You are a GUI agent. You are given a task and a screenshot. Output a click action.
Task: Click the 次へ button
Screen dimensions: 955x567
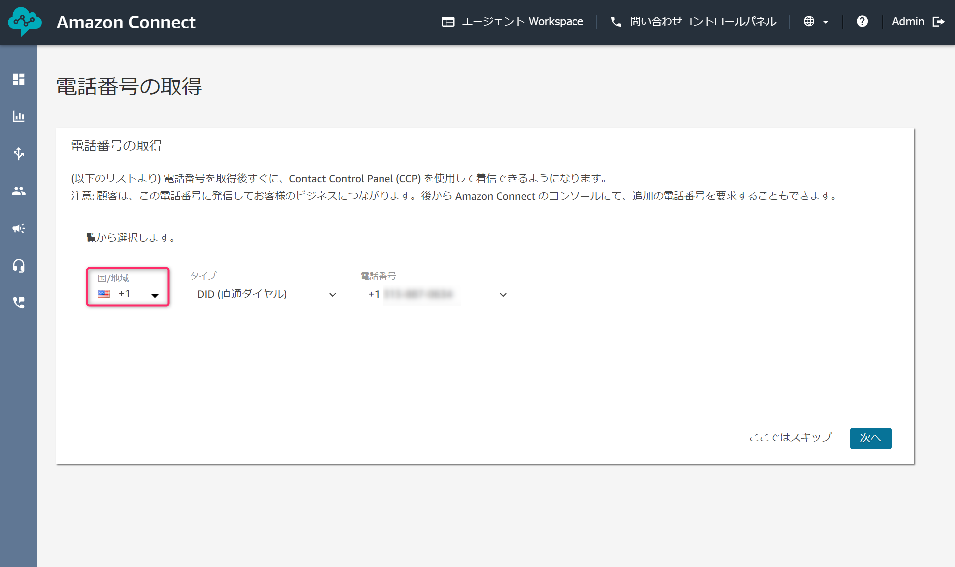pos(870,438)
